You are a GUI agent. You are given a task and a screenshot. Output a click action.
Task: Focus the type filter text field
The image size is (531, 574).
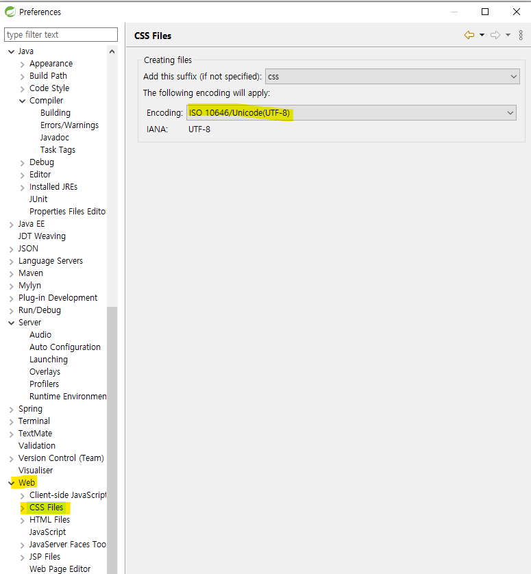(61, 35)
